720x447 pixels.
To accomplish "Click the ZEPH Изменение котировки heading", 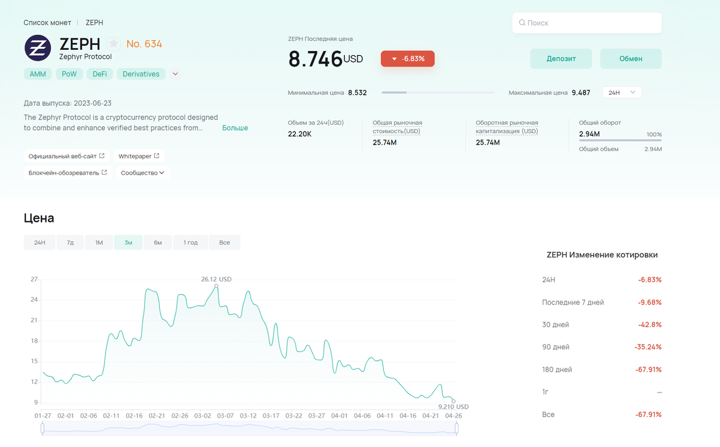I will click(x=602, y=255).
